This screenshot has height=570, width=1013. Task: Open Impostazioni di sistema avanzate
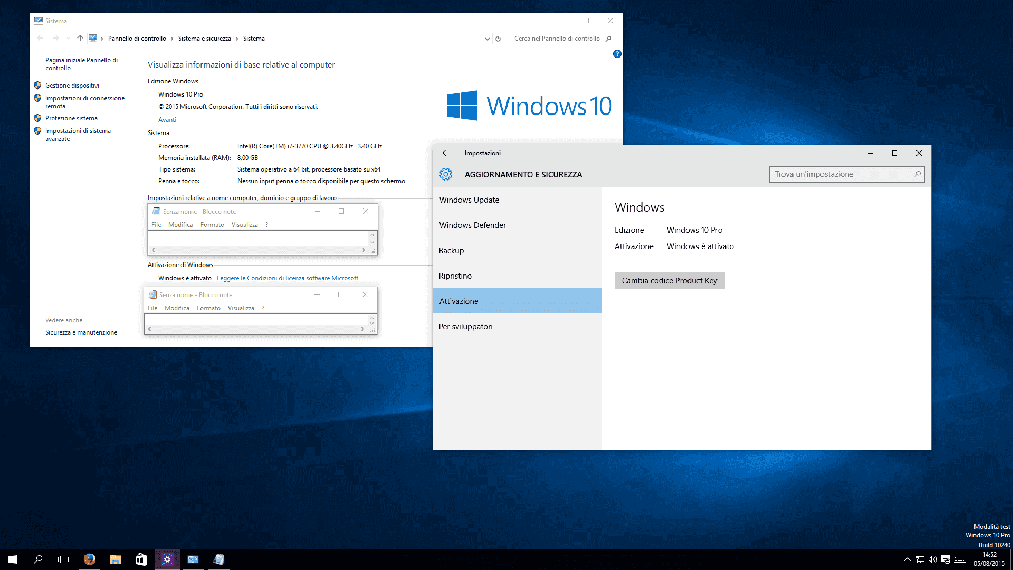(78, 135)
